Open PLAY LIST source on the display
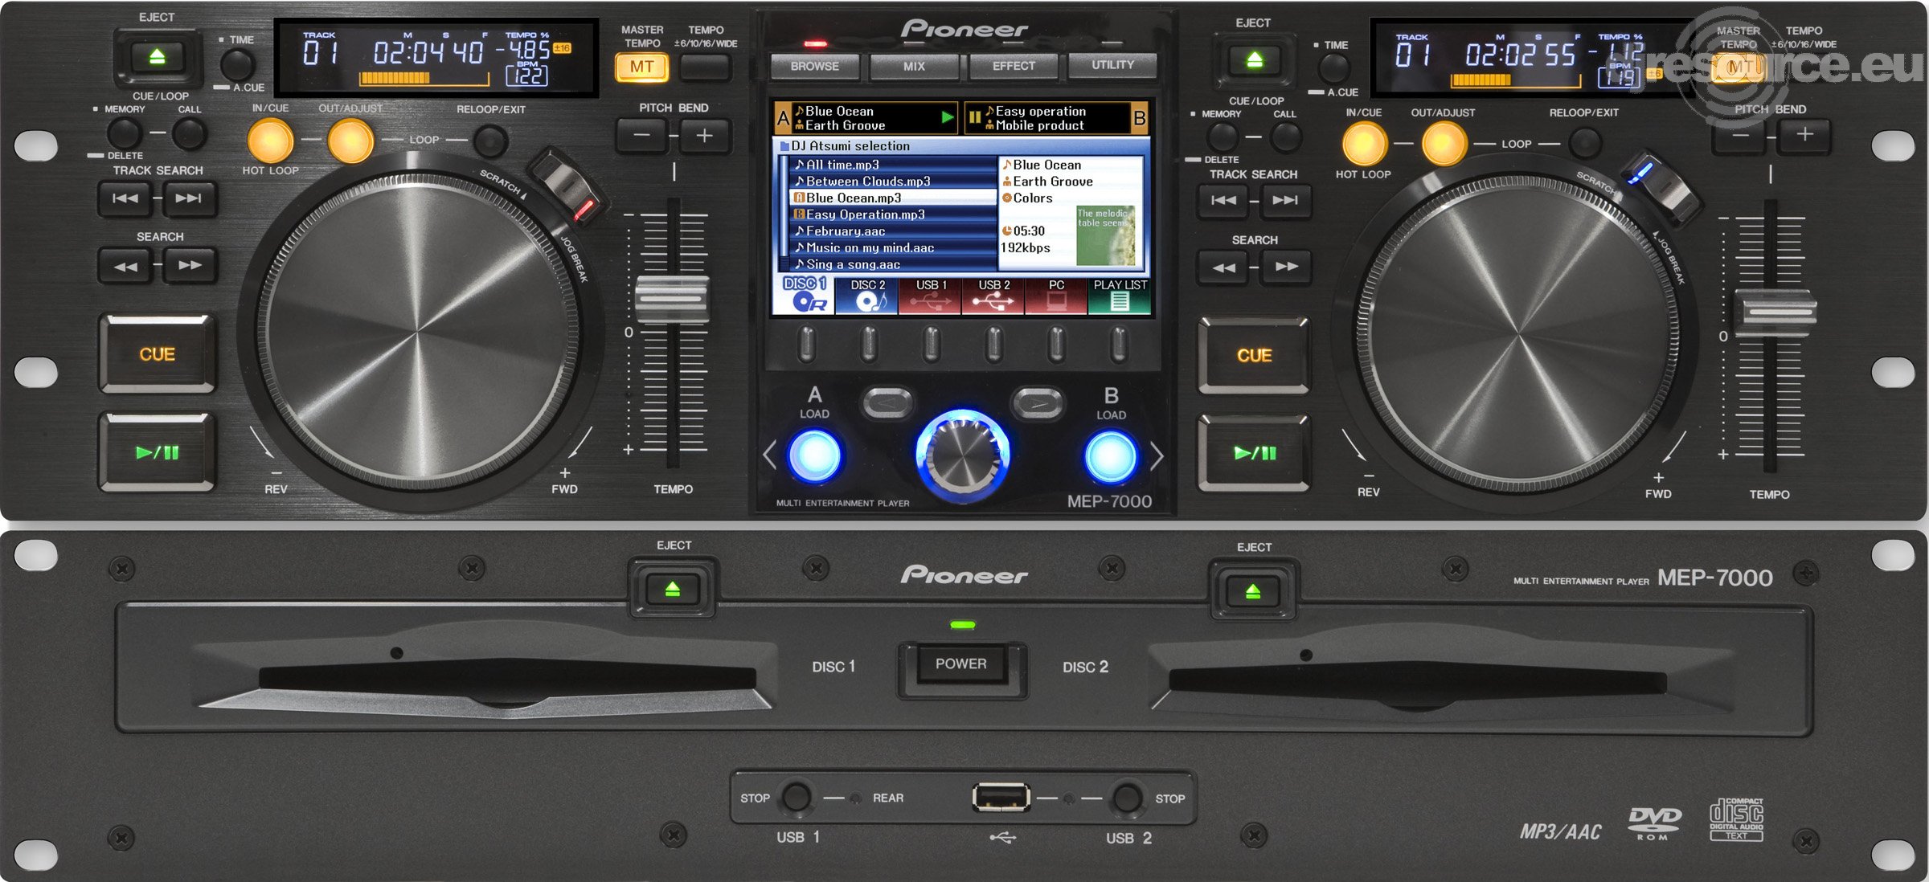 [x=1120, y=295]
